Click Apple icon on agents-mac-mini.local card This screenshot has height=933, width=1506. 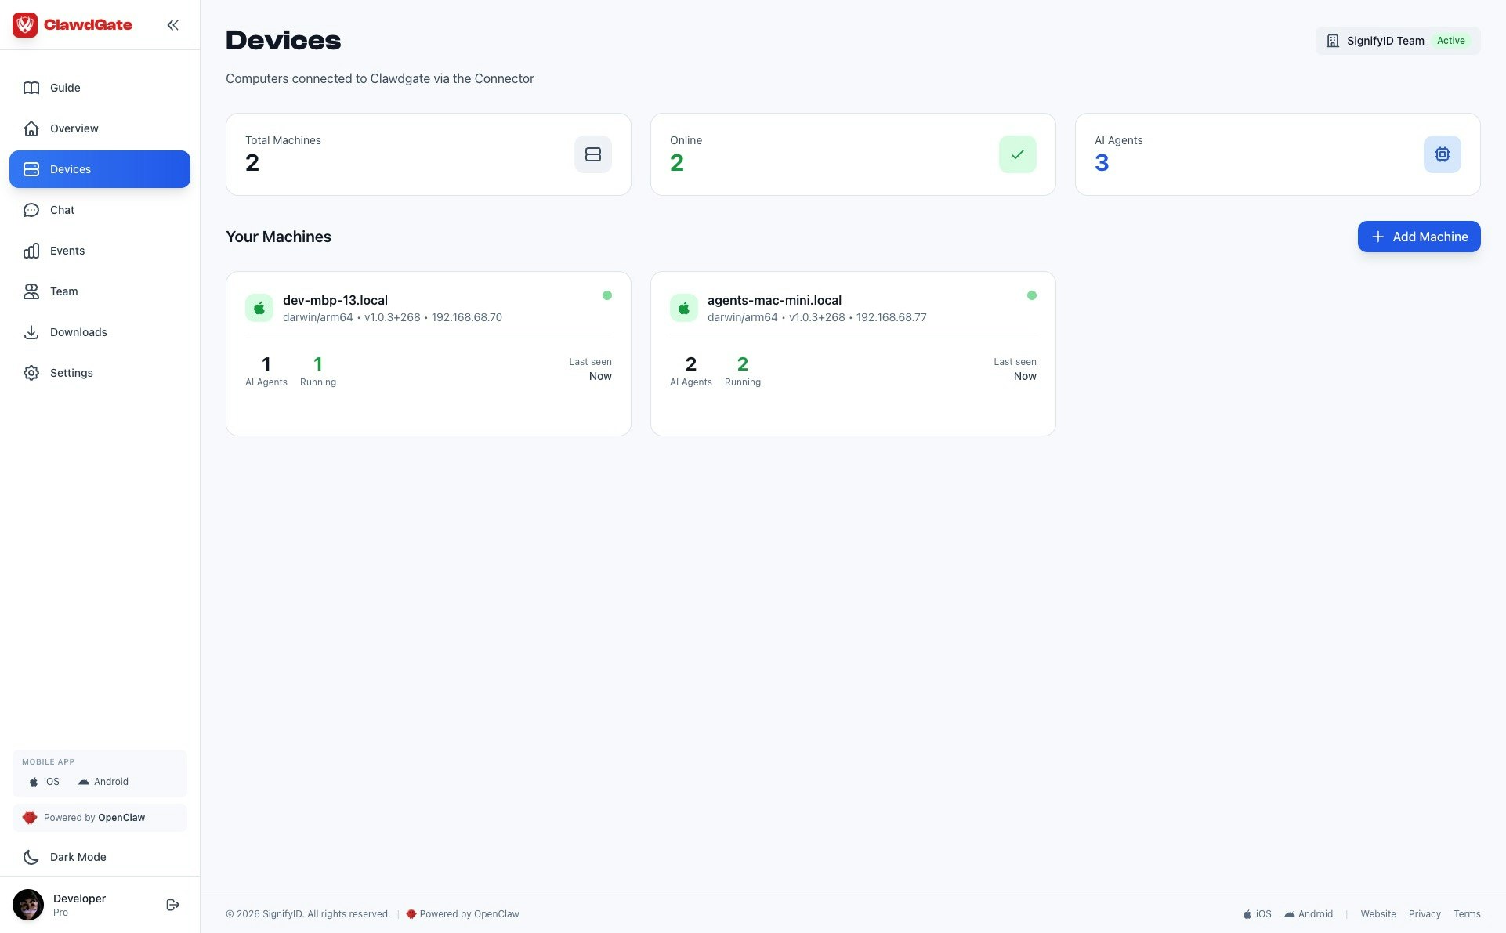click(684, 308)
